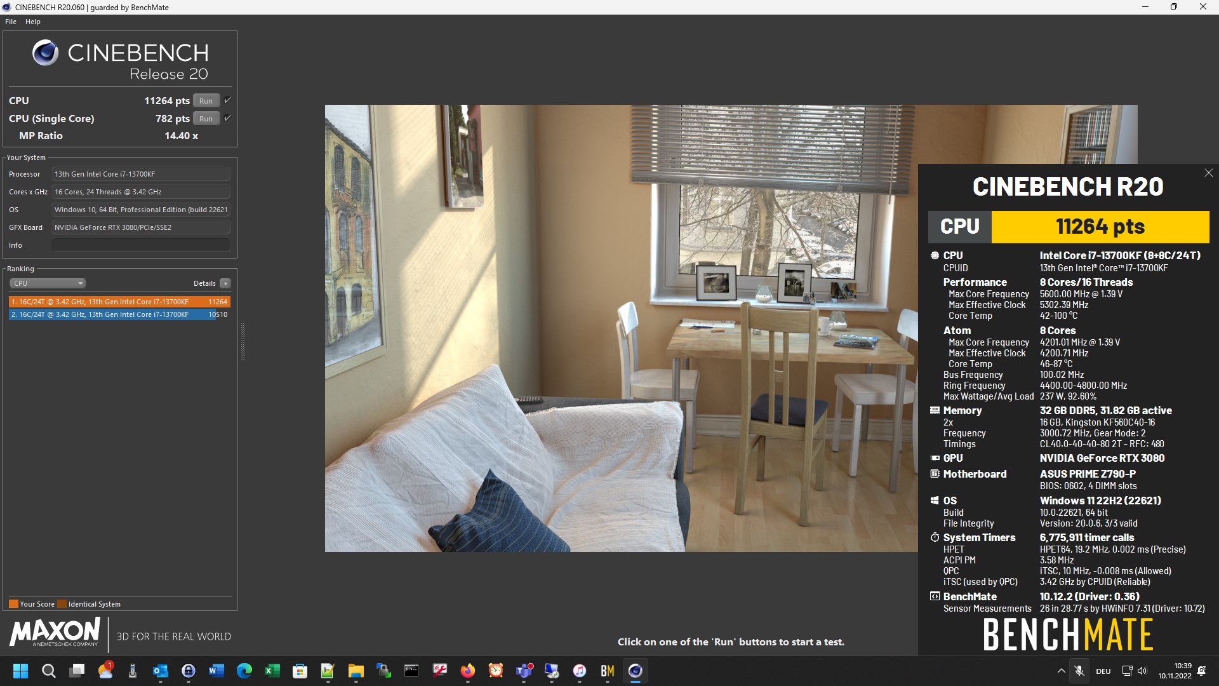Open the red wrench tool taskbar icon
This screenshot has width=1219, height=686.
pos(439,671)
